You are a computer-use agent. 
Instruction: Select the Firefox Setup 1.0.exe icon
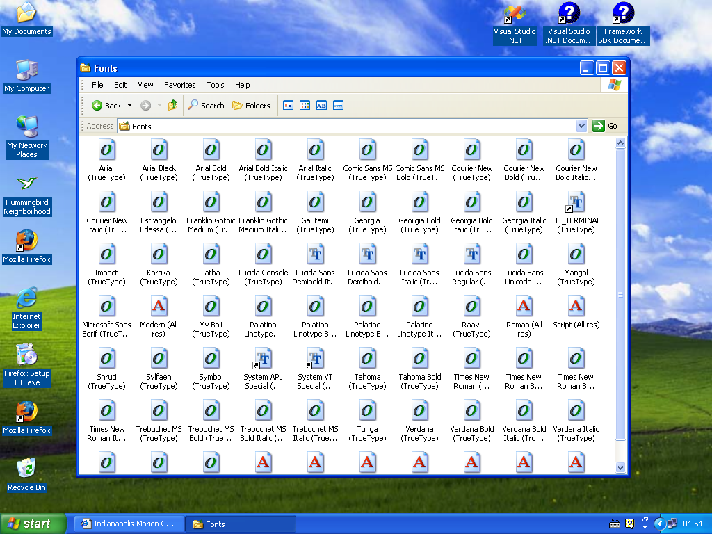27,366
